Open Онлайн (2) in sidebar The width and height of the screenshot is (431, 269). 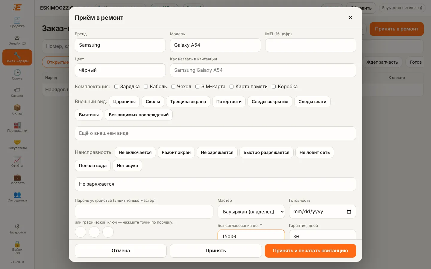point(17,40)
